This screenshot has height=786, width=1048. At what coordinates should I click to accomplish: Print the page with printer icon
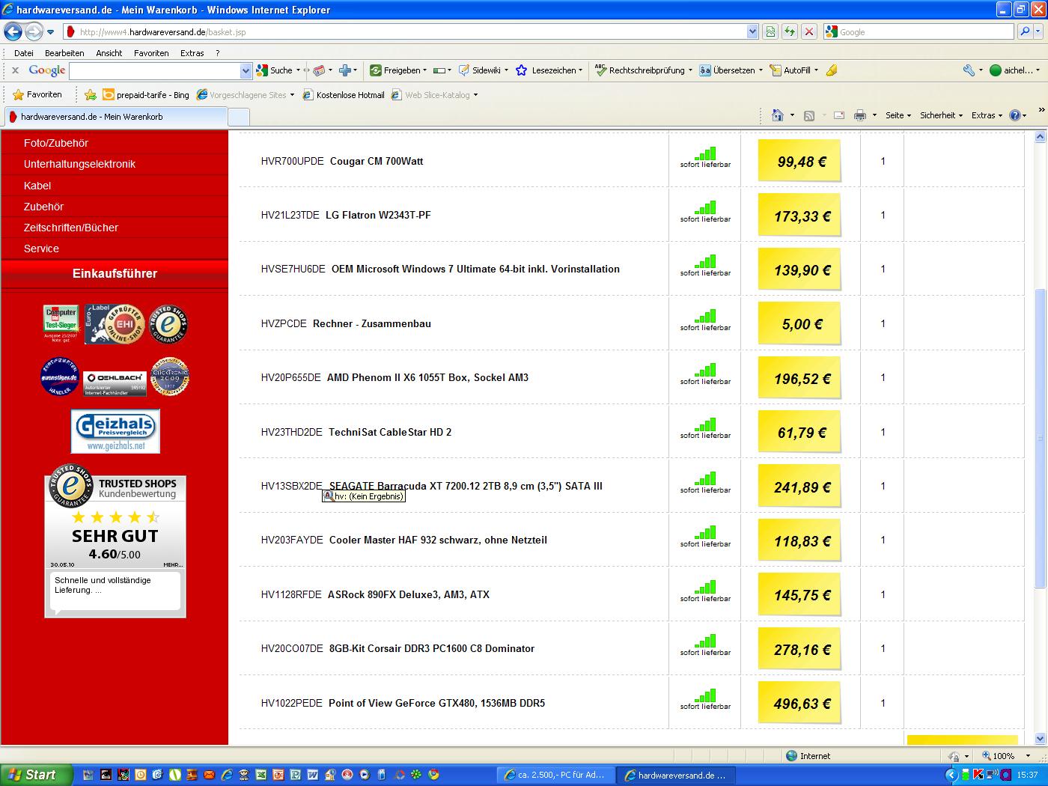pos(860,115)
